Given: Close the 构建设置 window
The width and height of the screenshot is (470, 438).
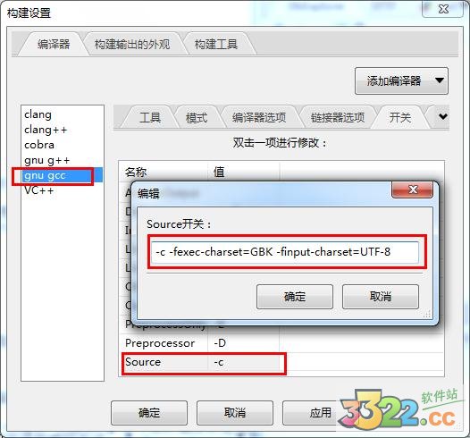Looking at the screenshot, I should [443, 9].
